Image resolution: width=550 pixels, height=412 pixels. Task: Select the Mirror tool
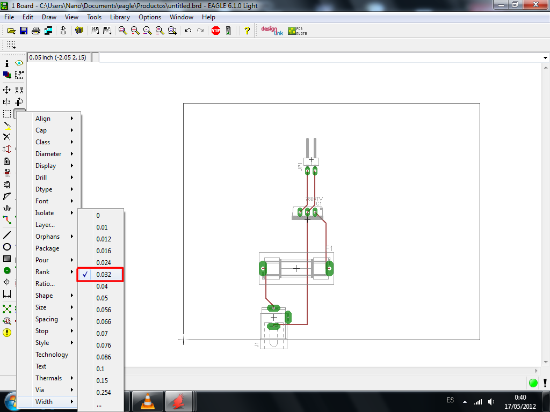tap(6, 102)
